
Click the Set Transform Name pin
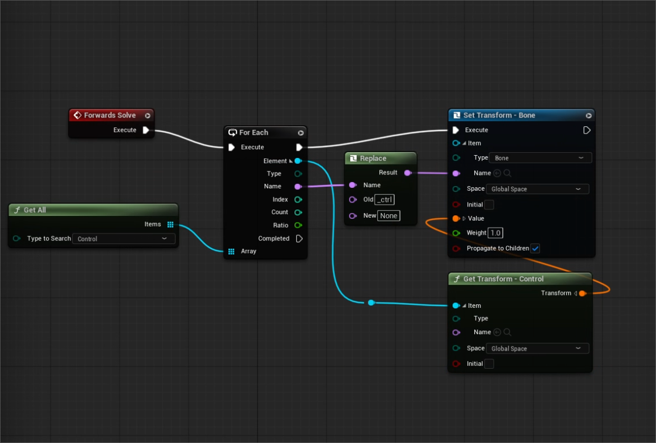tap(456, 173)
